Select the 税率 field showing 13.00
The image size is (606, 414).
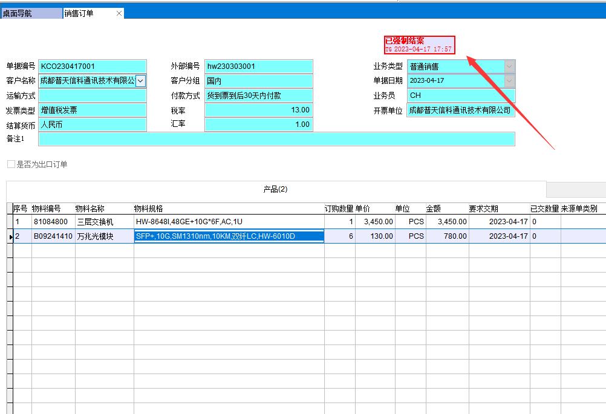pyautogui.click(x=258, y=110)
